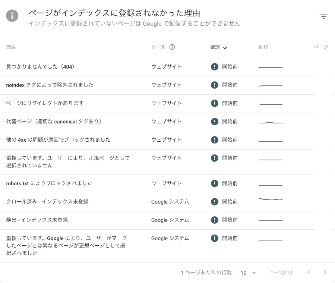Click the exclamation icon on the robots.txt row
This screenshot has height=283, width=335.
click(215, 183)
